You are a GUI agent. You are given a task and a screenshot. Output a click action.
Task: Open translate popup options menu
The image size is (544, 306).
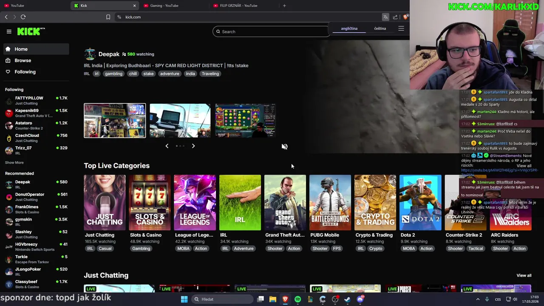pyautogui.click(x=401, y=28)
